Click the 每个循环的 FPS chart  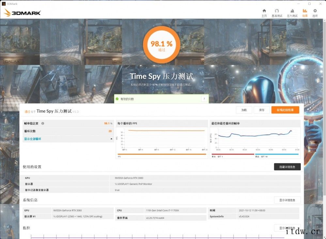[162, 139]
